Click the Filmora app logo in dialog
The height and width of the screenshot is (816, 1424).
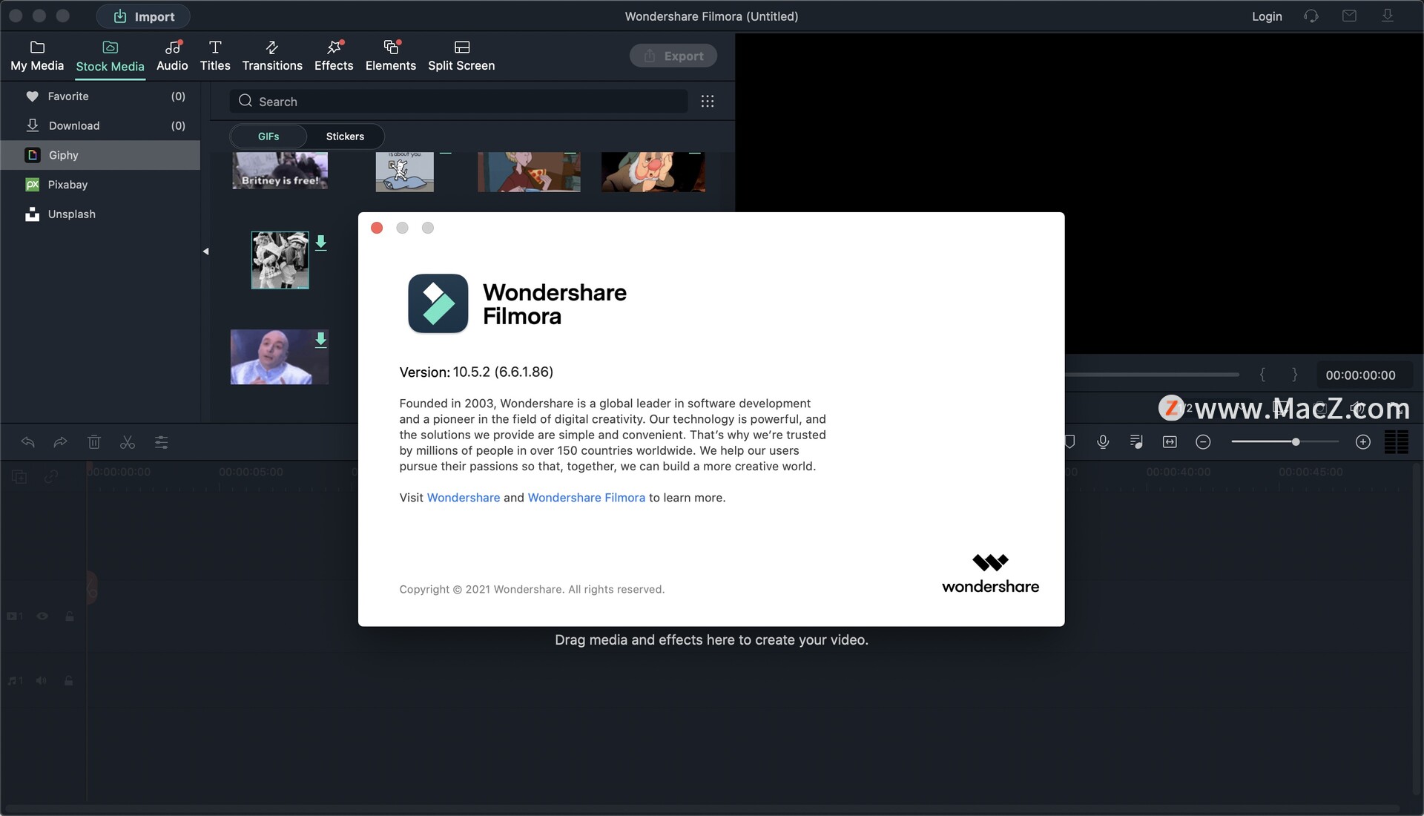pos(438,303)
